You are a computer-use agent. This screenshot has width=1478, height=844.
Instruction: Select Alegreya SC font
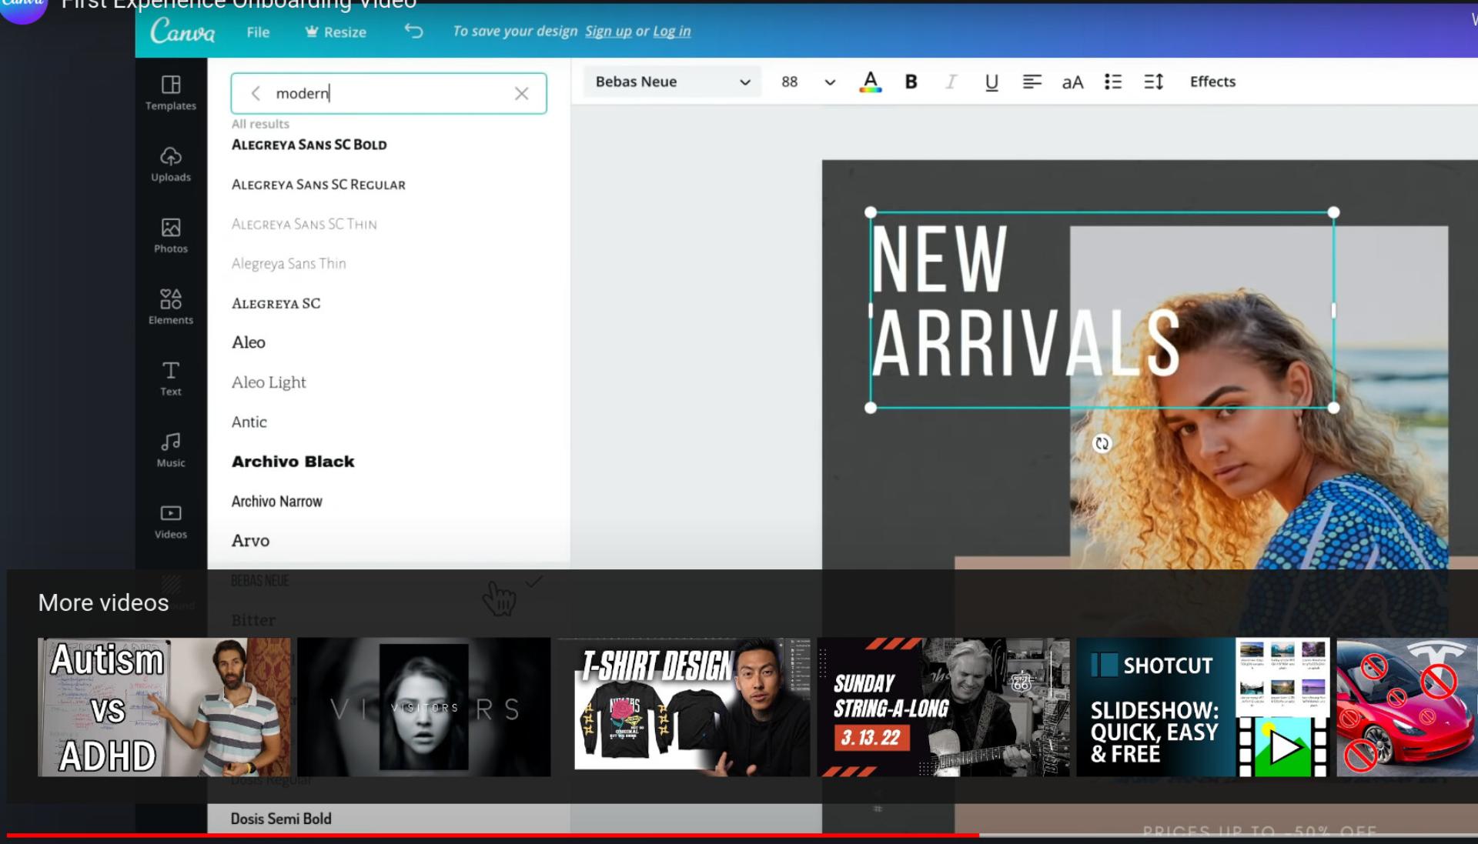pos(276,303)
